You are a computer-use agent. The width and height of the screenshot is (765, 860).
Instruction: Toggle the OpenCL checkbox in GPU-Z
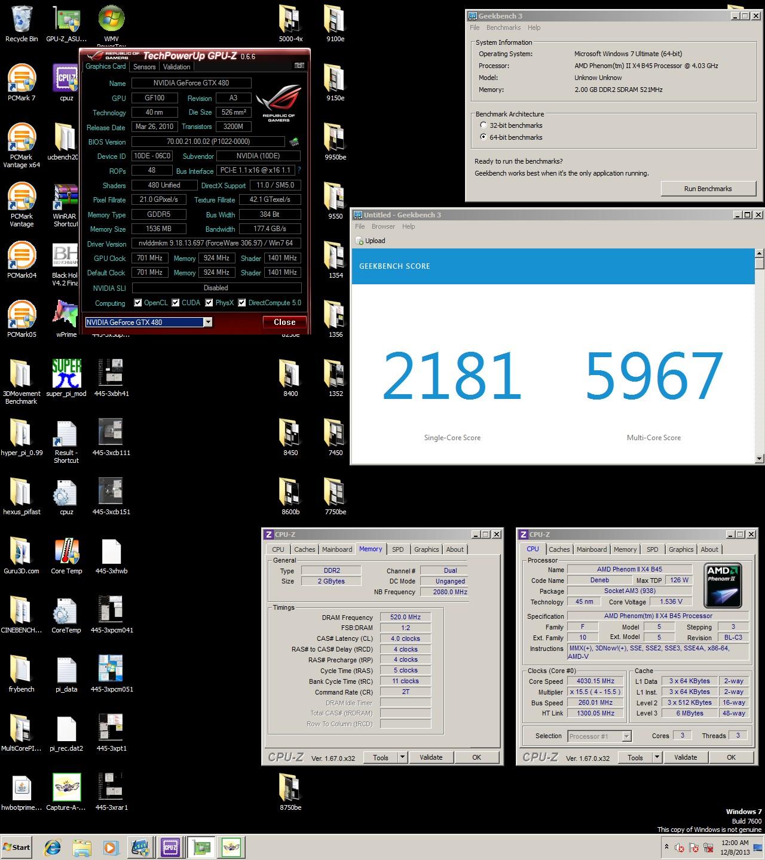pos(138,303)
